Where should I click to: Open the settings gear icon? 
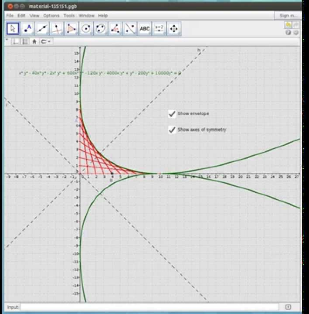click(296, 32)
